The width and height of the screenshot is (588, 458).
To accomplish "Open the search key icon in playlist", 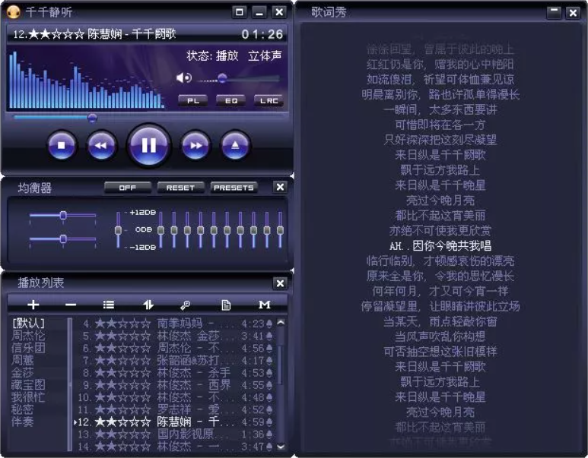I will pos(185,305).
